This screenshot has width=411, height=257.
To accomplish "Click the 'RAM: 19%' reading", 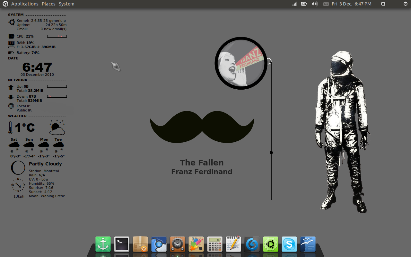I will click(25, 43).
